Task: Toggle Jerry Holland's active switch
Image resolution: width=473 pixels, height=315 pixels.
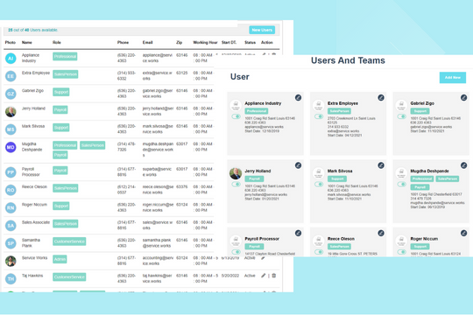Action: tap(236, 184)
